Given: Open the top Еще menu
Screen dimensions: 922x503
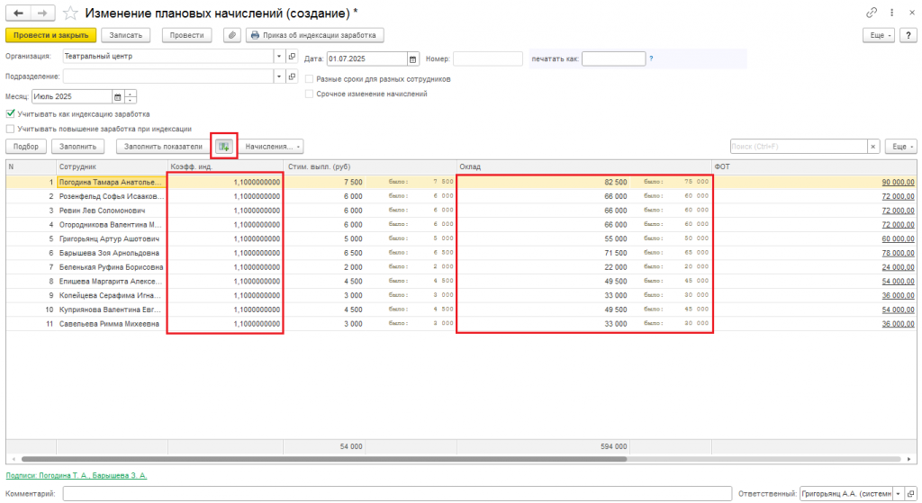Looking at the screenshot, I should pos(879,35).
